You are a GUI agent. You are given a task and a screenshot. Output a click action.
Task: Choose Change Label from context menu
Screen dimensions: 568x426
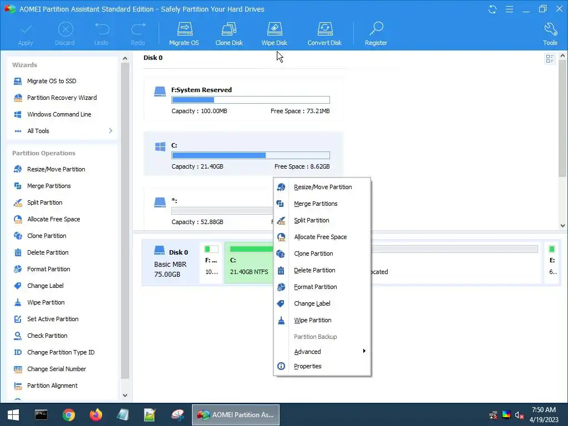point(322,303)
